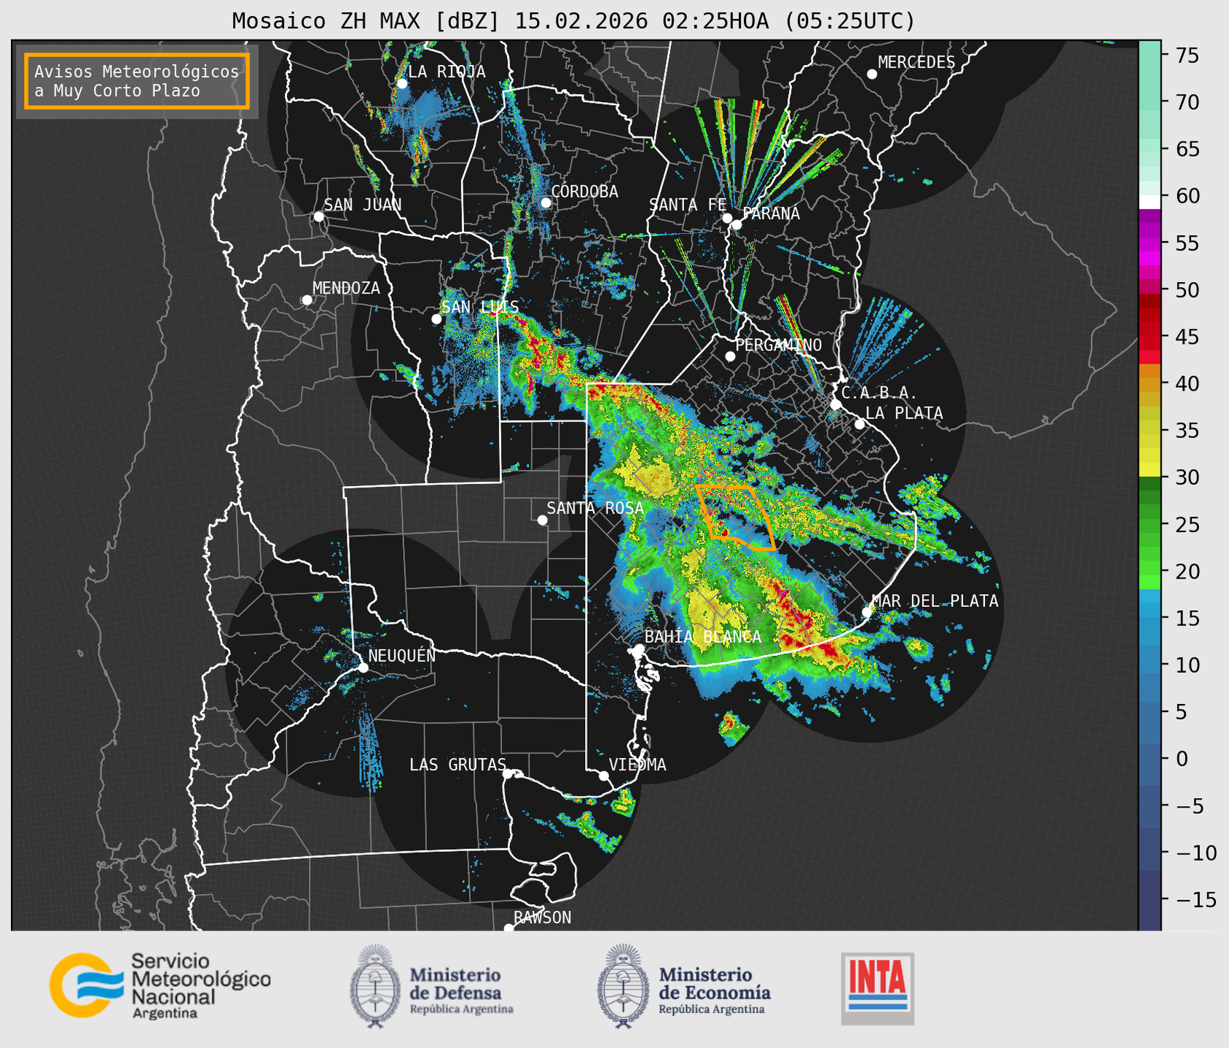This screenshot has width=1229, height=1048.
Task: Select the orange short-term warning polygon on the map
Action: 735,516
